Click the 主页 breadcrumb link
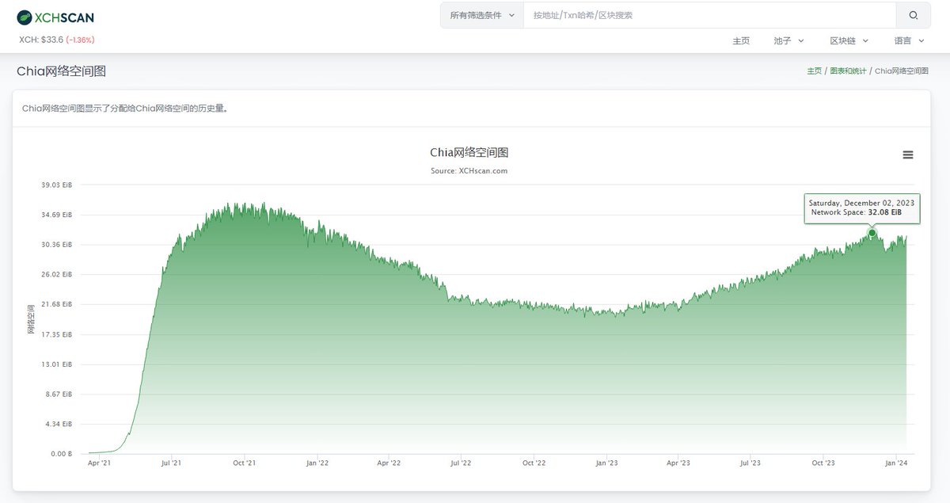The height and width of the screenshot is (503, 950). coord(814,71)
